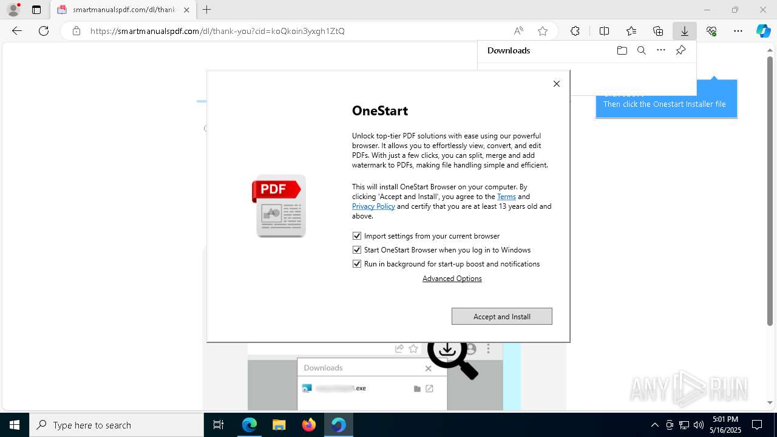Reload the page with Refresh icon
777x437 pixels.
(44, 31)
